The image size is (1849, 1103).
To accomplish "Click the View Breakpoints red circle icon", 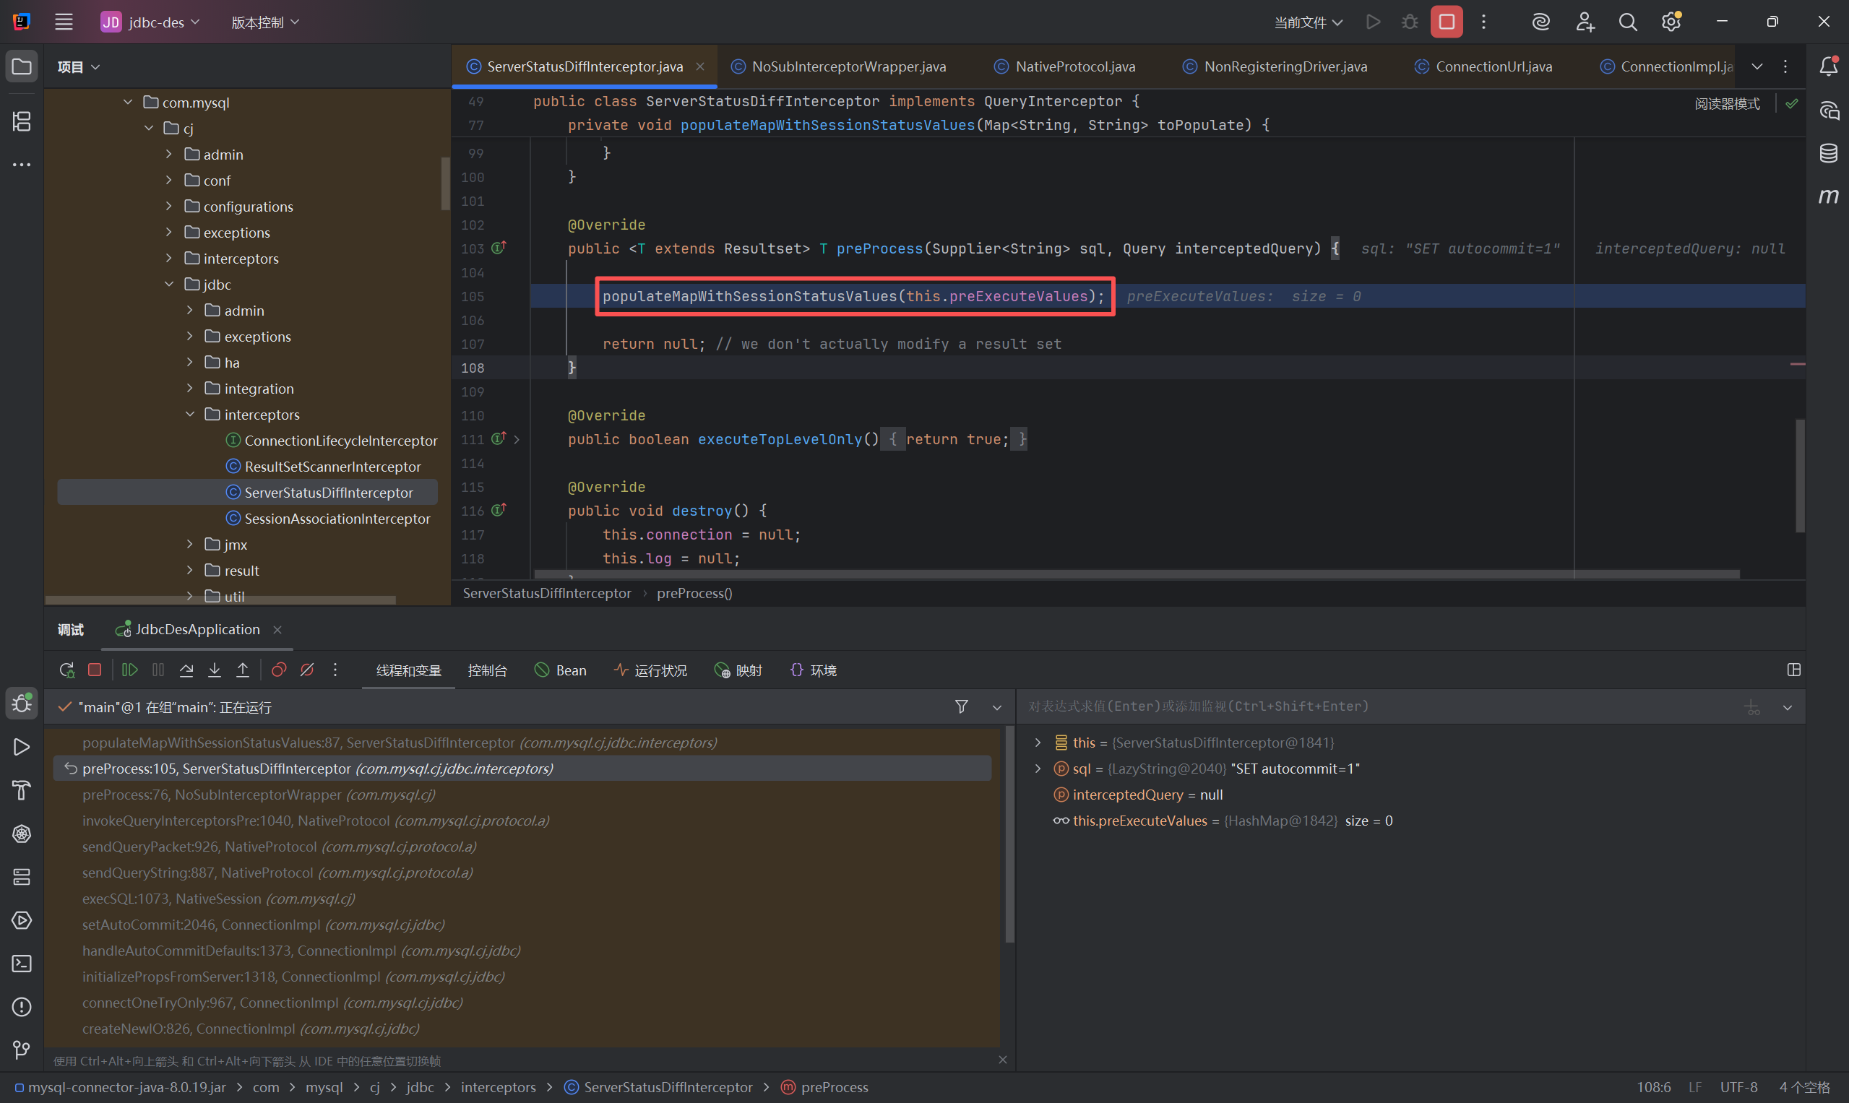I will click(x=279, y=670).
